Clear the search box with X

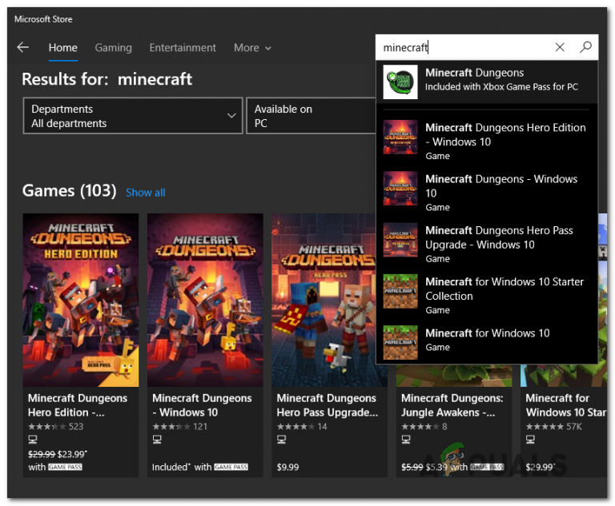[560, 47]
